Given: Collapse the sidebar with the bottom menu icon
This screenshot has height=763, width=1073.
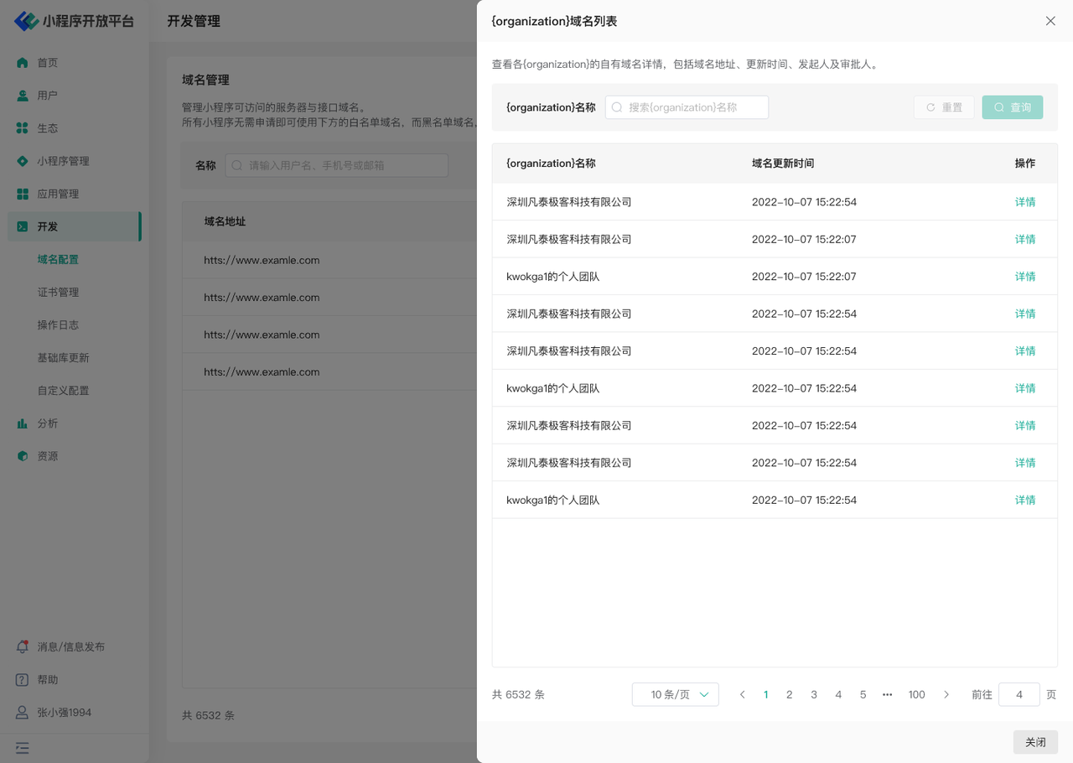Looking at the screenshot, I should point(23,748).
